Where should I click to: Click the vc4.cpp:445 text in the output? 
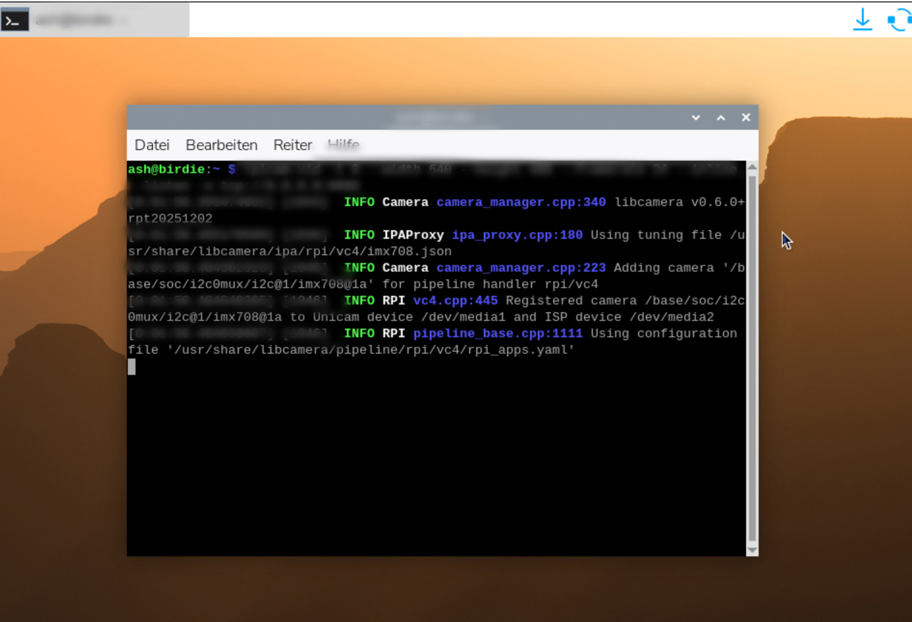[x=455, y=301]
